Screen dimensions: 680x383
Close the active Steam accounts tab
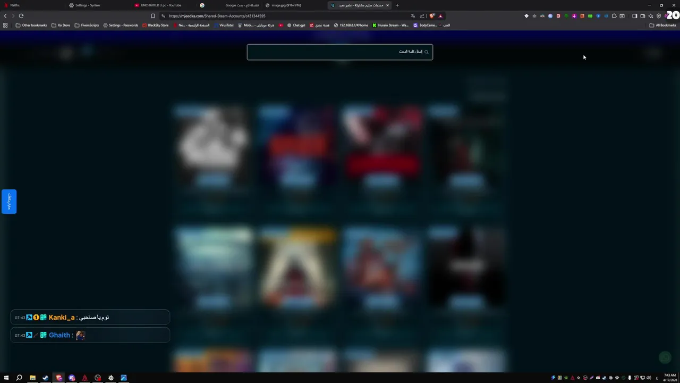coord(387,5)
